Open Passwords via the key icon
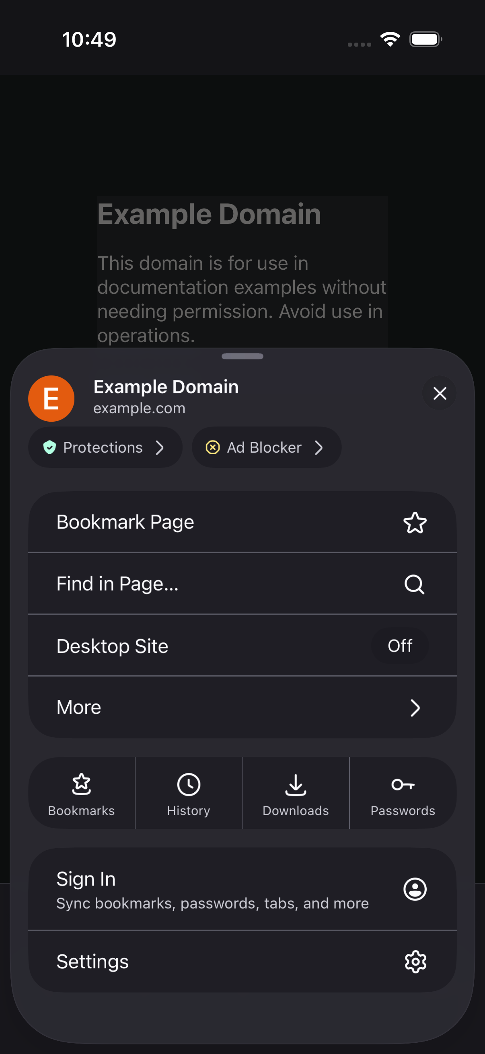 pyautogui.click(x=403, y=784)
